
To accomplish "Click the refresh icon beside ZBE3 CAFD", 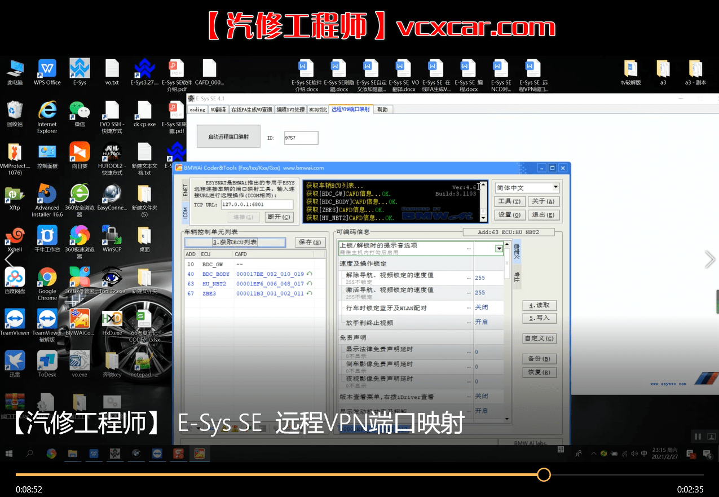I will tap(309, 293).
